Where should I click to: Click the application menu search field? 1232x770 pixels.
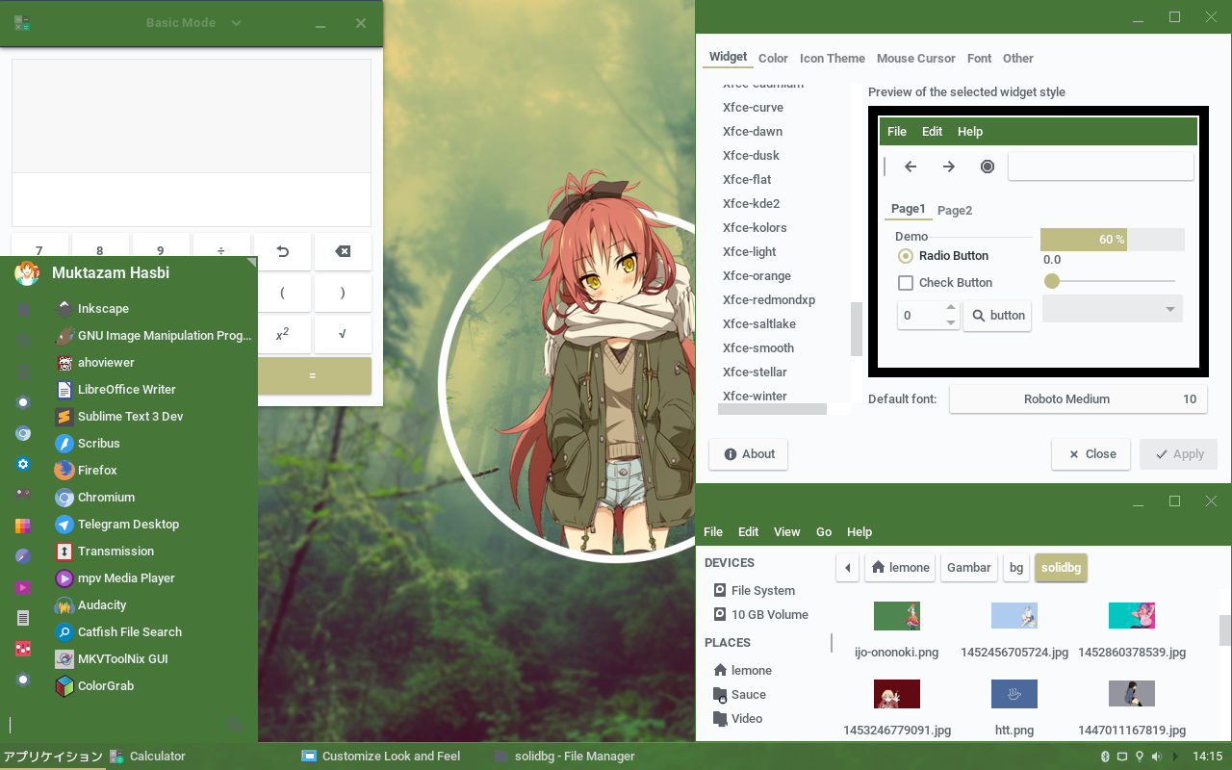point(115,725)
